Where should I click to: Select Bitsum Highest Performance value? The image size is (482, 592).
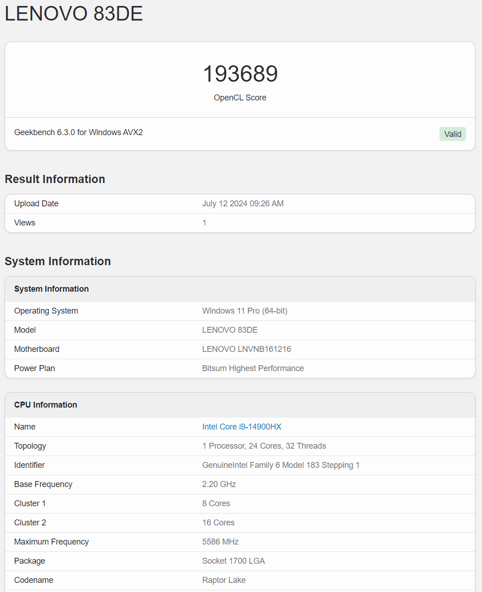tap(253, 368)
